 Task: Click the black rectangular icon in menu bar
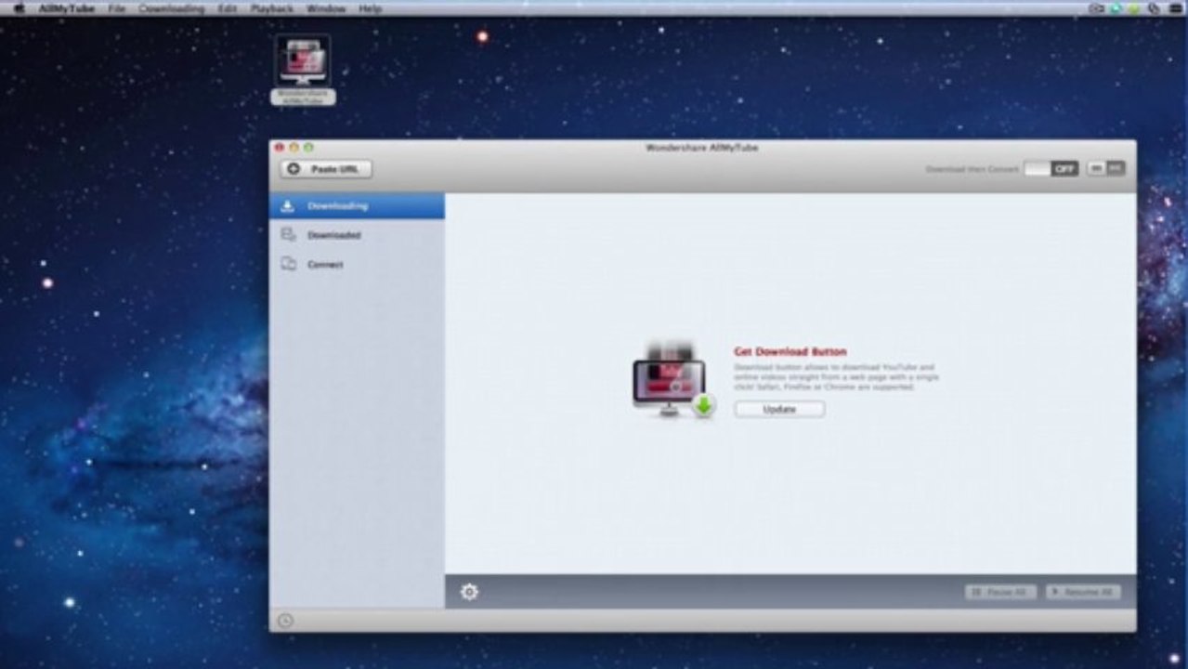(1174, 8)
